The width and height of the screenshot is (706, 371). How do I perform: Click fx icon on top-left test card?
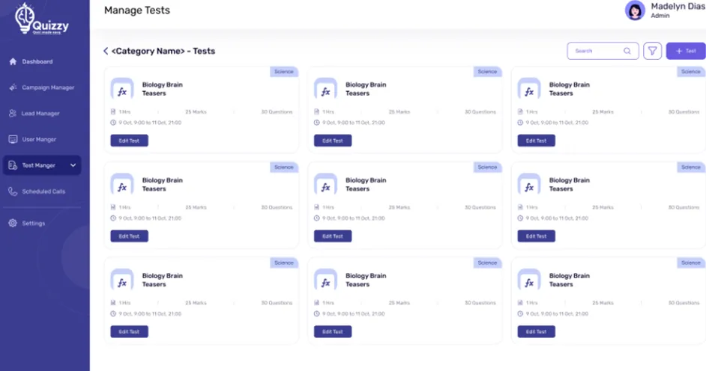point(122,89)
